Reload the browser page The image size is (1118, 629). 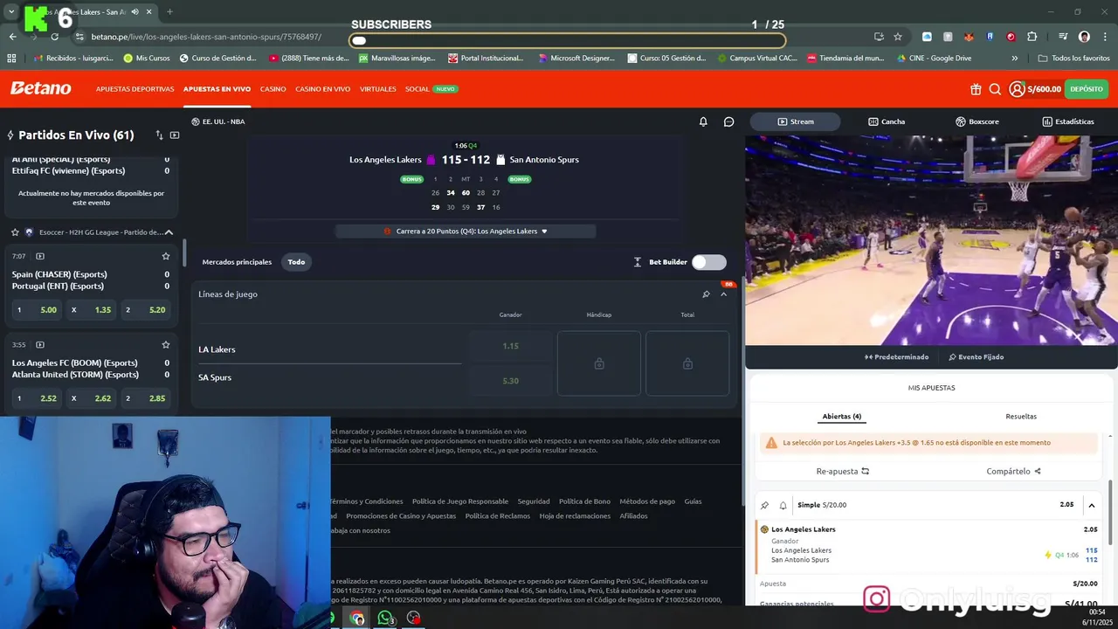54,37
